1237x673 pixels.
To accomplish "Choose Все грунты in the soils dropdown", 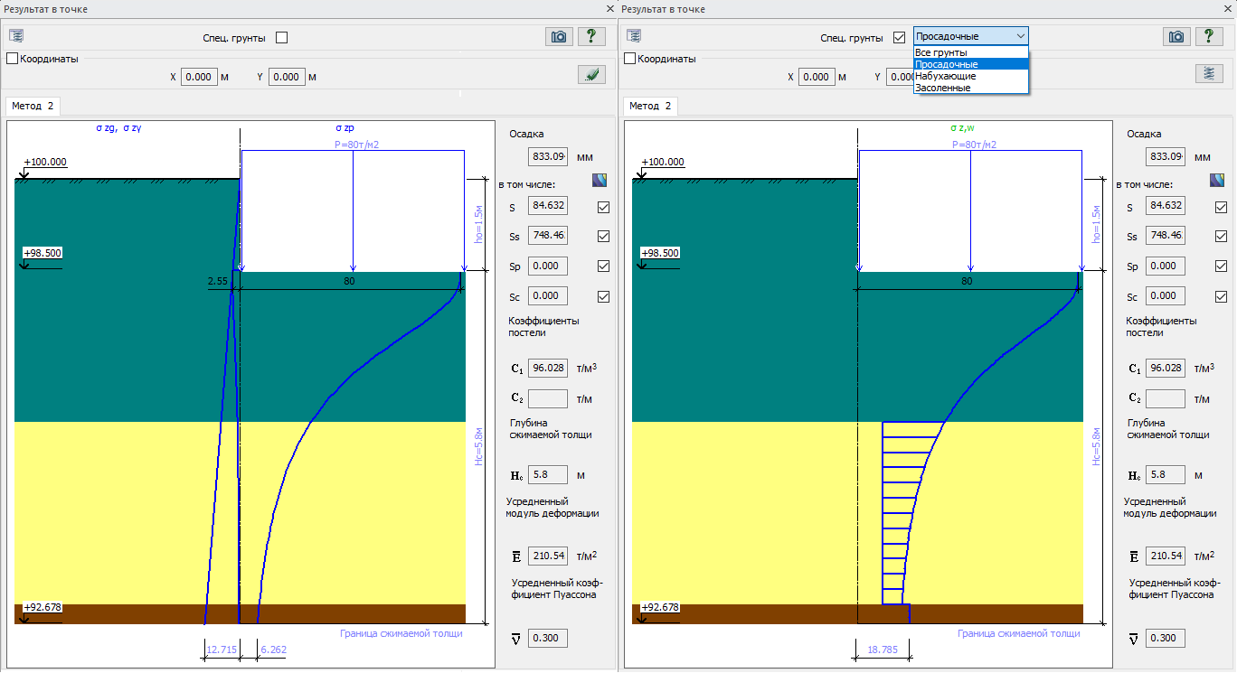I will pos(940,53).
